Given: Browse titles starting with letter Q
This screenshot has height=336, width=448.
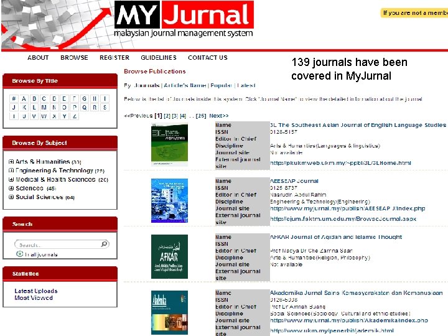Looking at the screenshot, I should 84,108.
